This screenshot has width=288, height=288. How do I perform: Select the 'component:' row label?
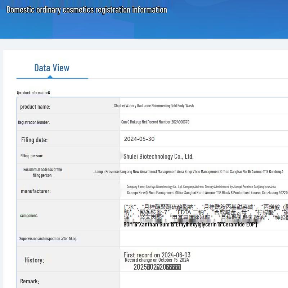click(x=29, y=216)
